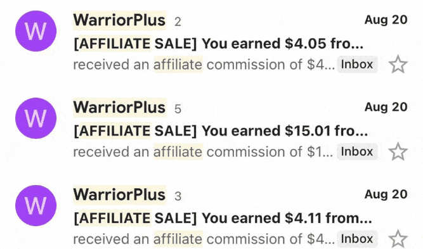Tap the purple W avatar of first email
Viewport: 423px width, 249px height.
point(36,31)
